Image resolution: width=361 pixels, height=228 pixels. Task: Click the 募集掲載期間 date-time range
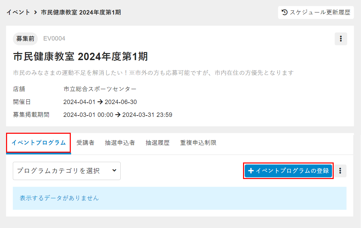[x=118, y=115]
